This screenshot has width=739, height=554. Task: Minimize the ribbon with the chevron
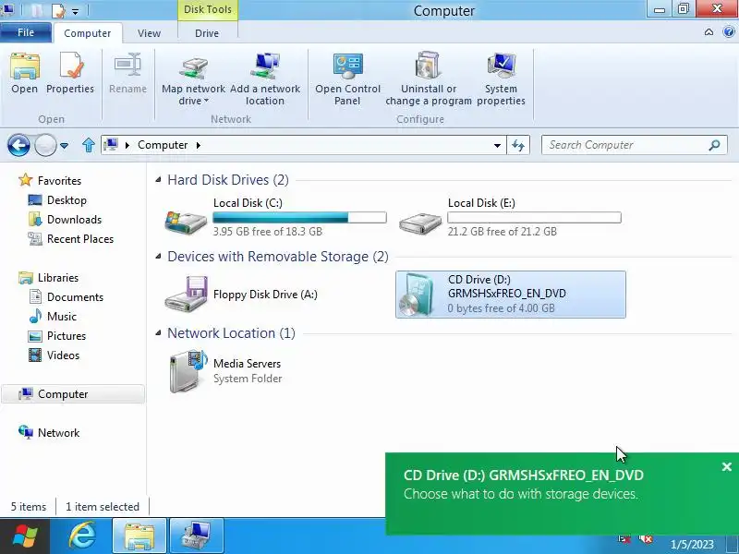(x=709, y=32)
